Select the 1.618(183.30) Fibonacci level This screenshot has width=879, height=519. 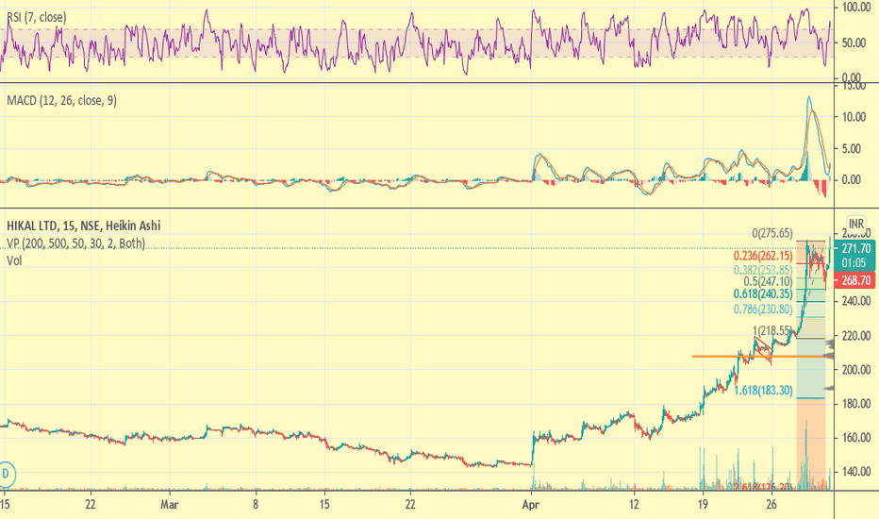[763, 390]
